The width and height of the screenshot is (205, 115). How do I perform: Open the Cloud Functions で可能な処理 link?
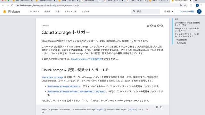click(86, 59)
